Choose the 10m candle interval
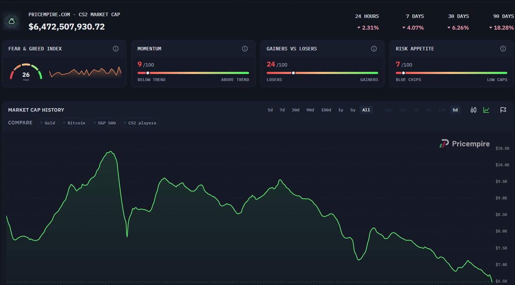515x285 pixels. tap(388, 110)
